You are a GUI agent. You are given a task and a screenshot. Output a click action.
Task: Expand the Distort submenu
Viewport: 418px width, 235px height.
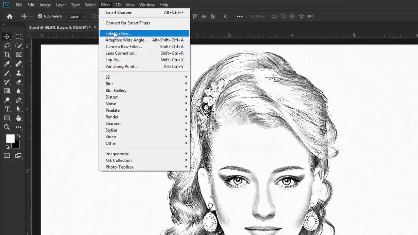click(x=144, y=97)
